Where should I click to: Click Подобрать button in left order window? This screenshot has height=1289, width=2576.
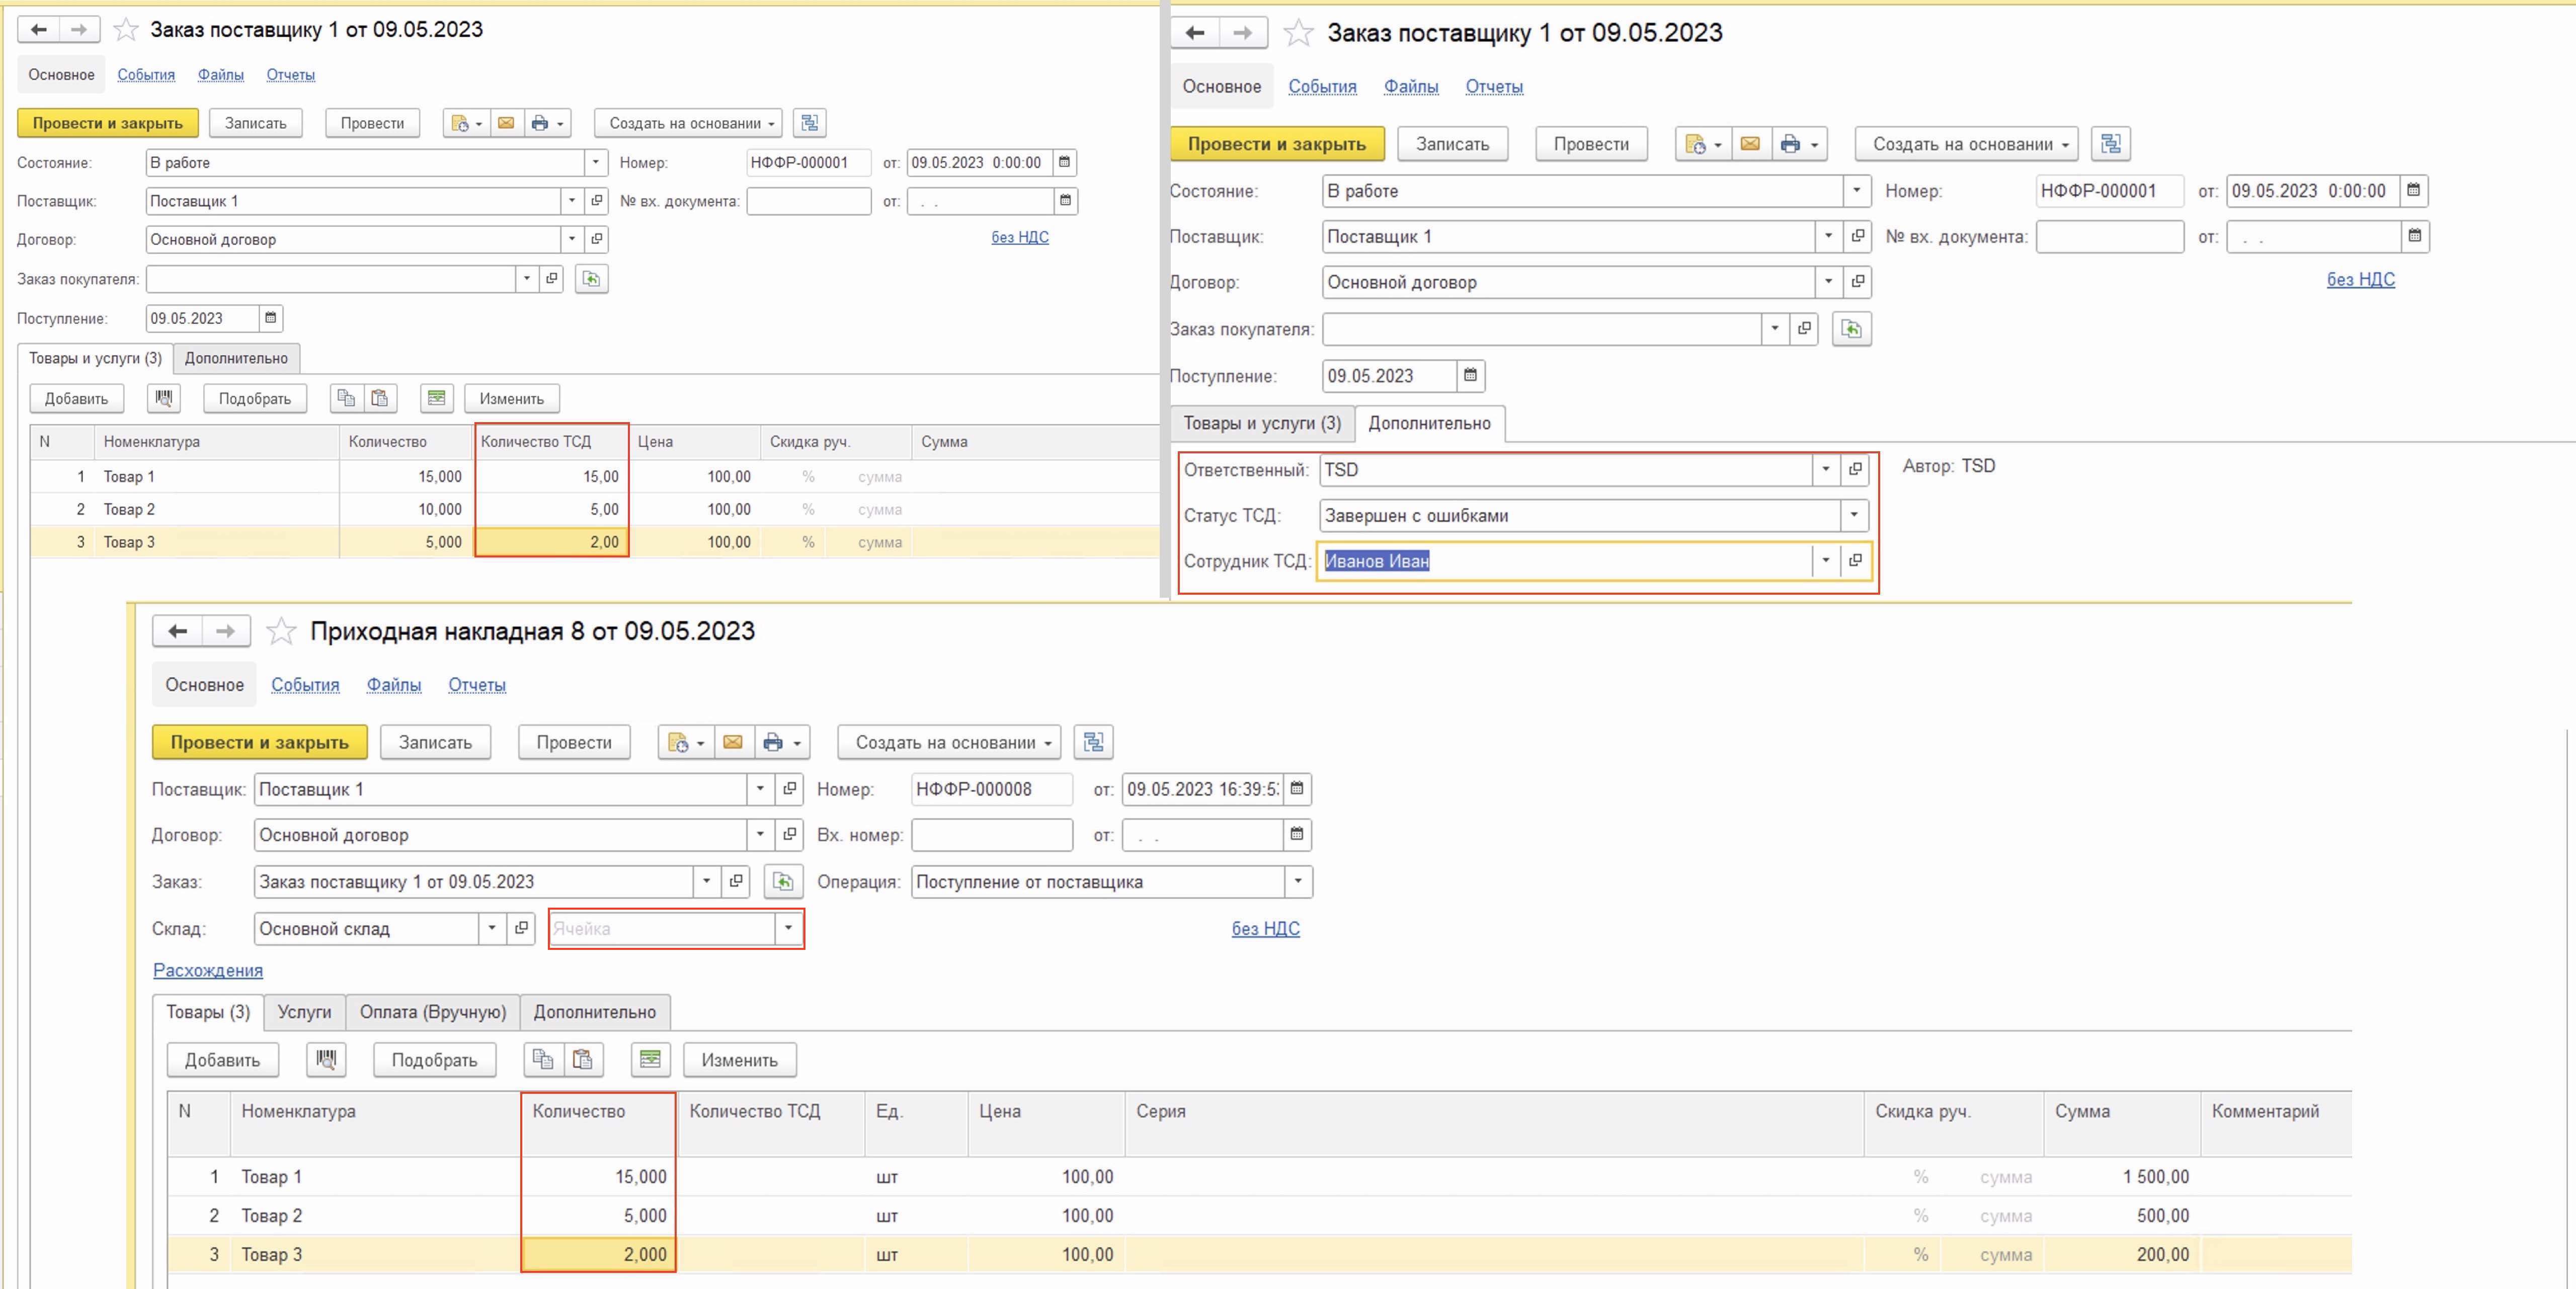click(x=255, y=398)
